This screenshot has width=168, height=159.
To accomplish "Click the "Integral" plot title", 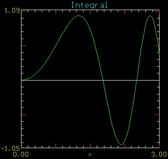I will click(89, 5).
